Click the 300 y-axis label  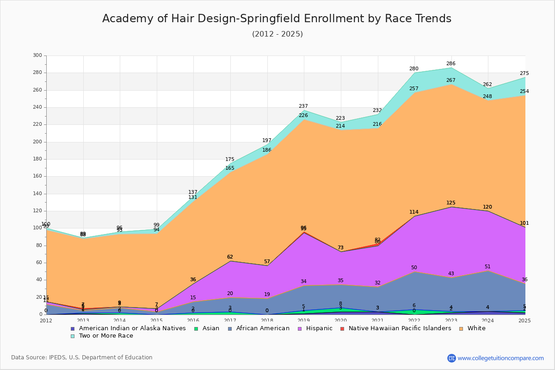37,55
